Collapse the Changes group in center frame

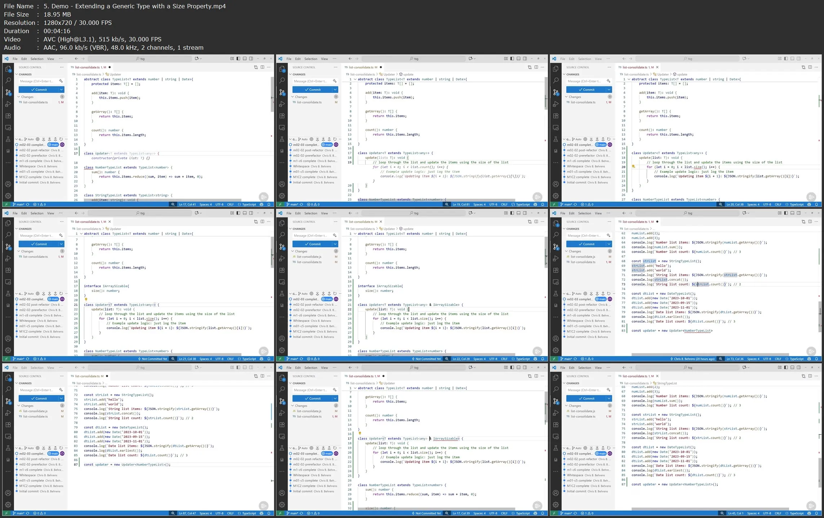tap(293, 251)
